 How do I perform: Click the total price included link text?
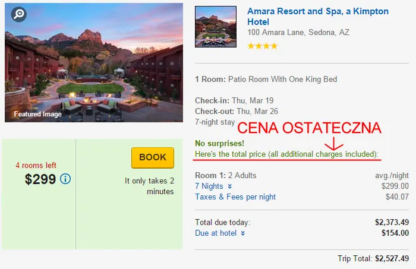pyautogui.click(x=287, y=154)
